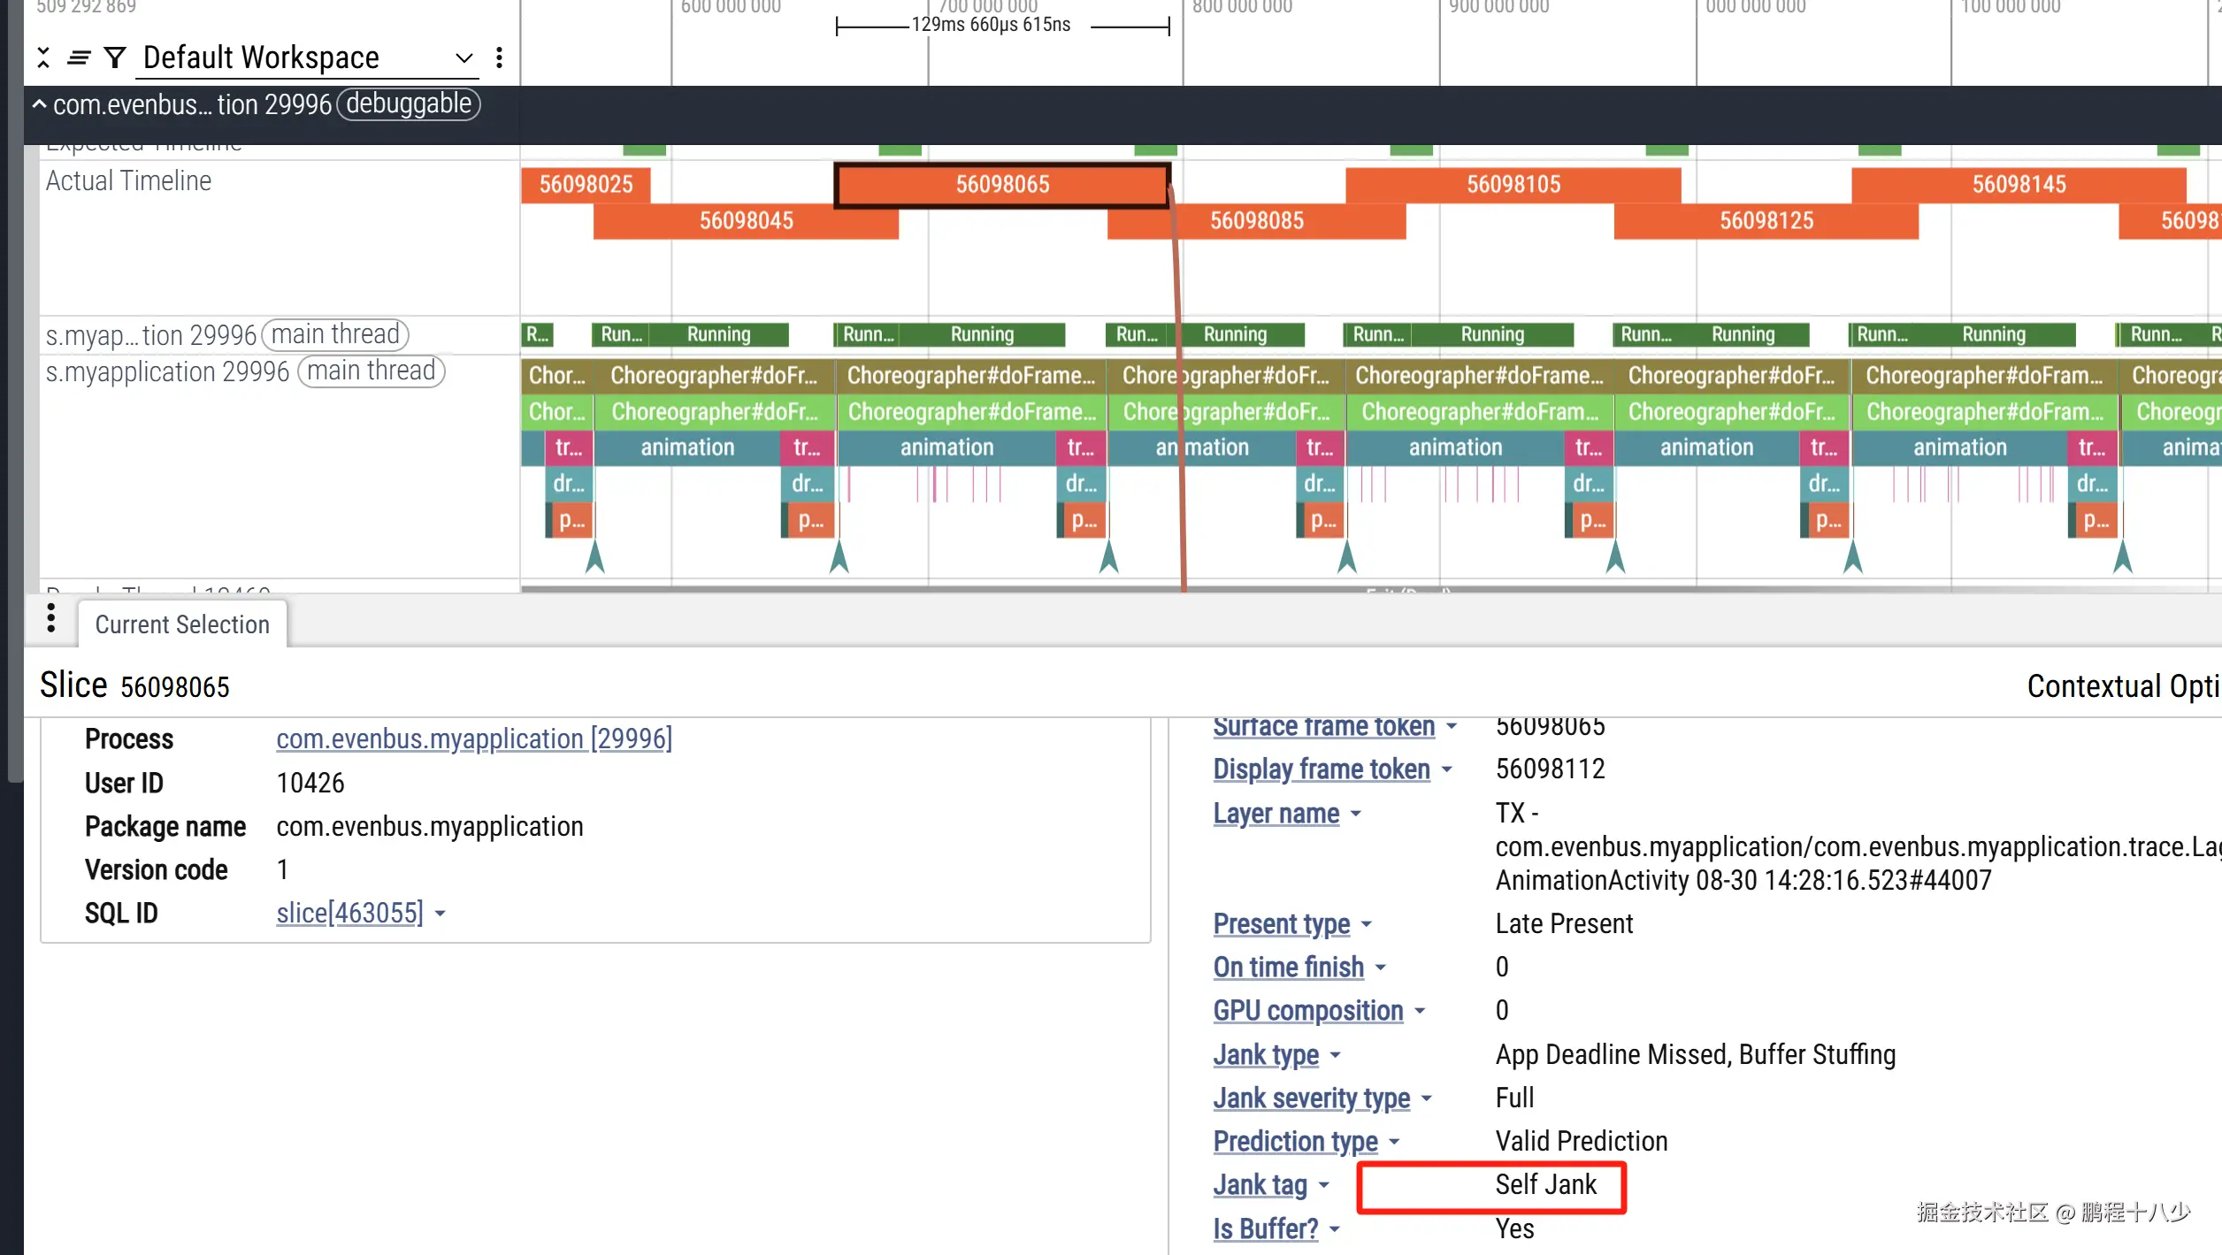Select the Current Selection tab
Image resolution: width=2222 pixels, height=1255 pixels.
coord(182,624)
